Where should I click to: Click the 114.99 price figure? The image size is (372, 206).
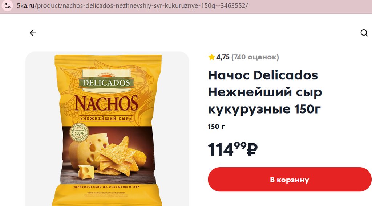pos(227,149)
